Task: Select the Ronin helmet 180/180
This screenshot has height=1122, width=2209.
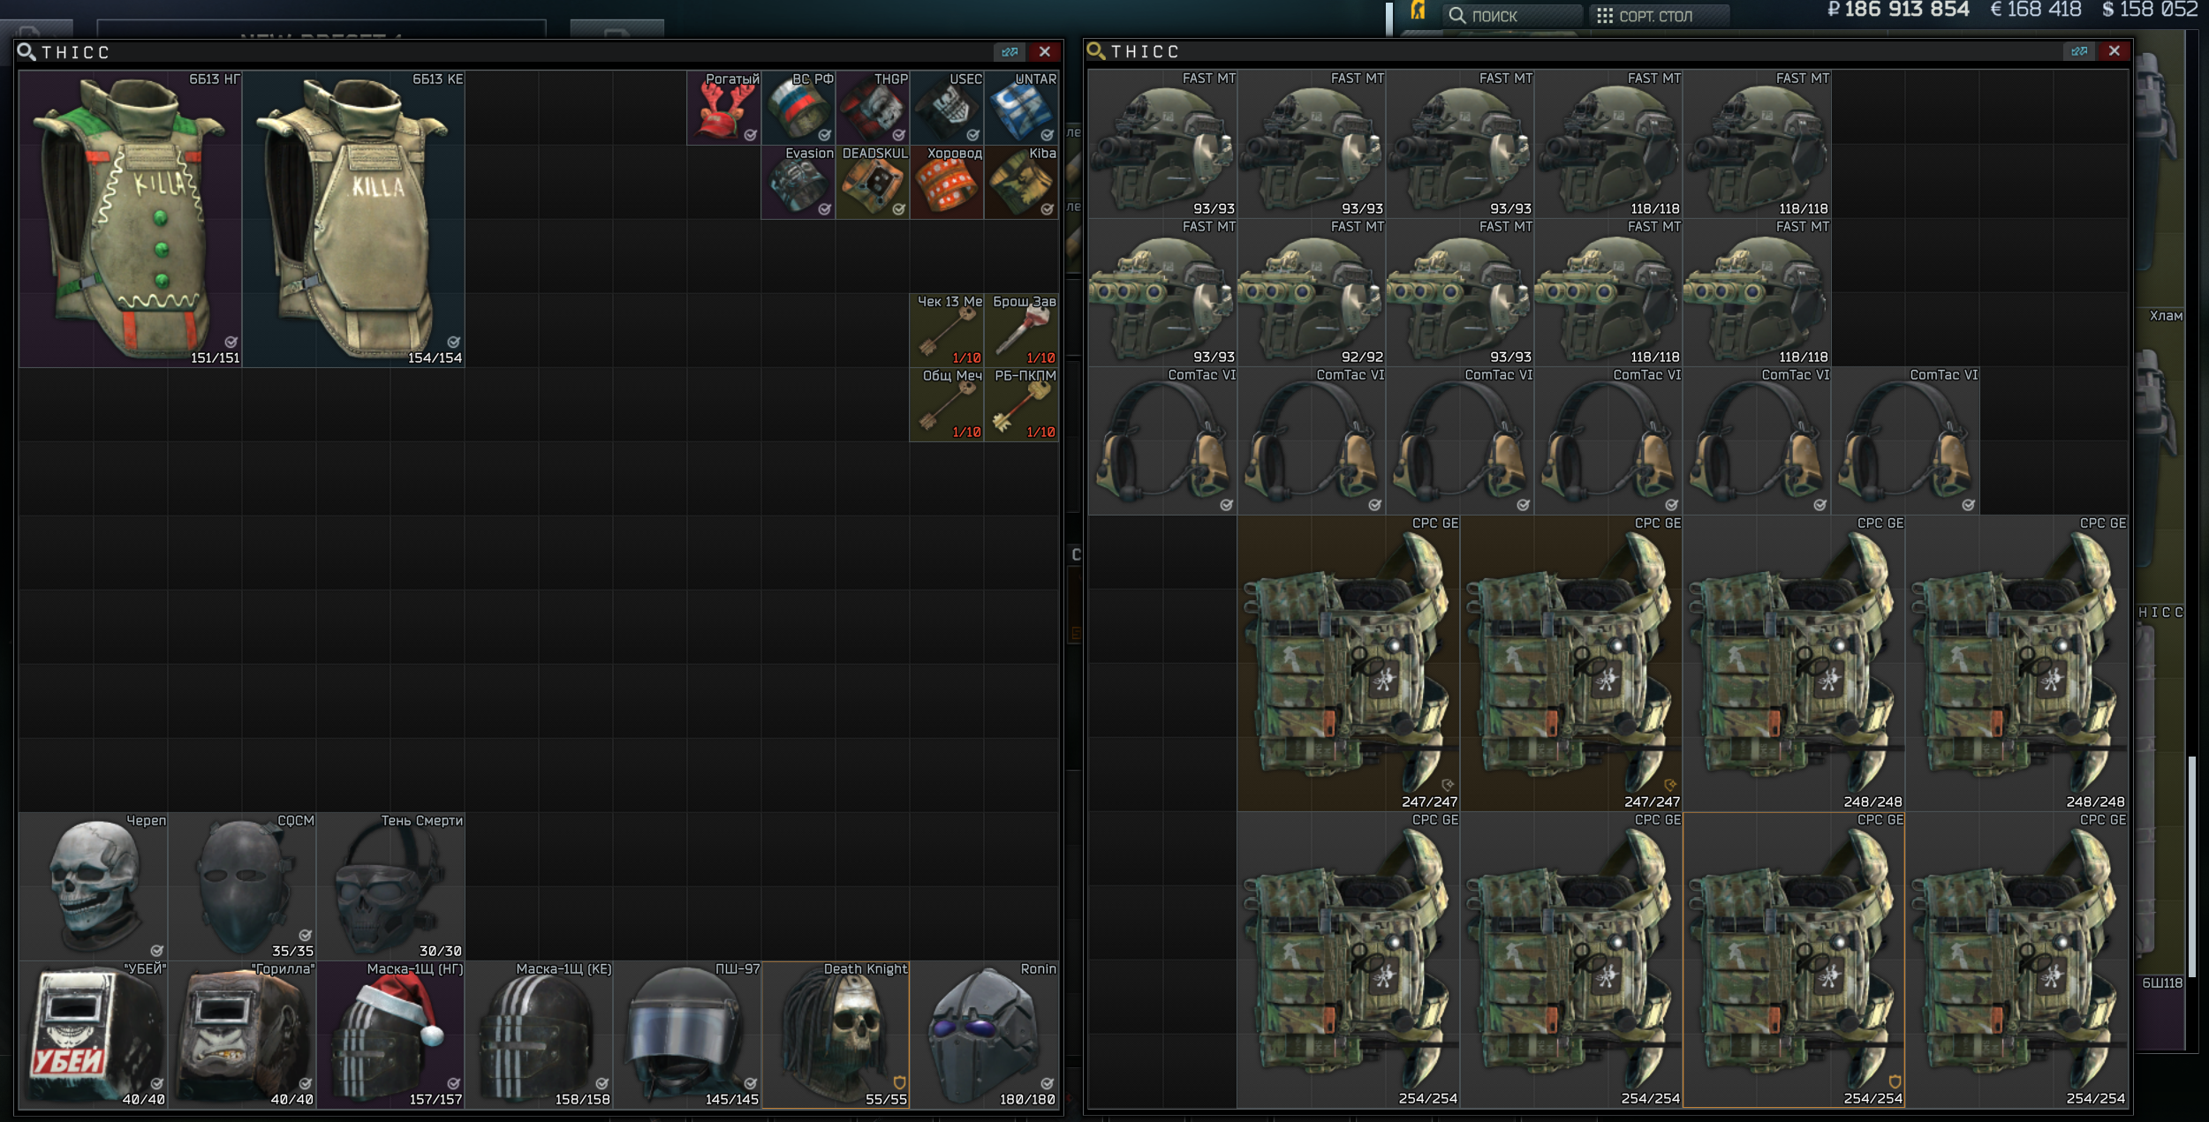Action: (x=985, y=1035)
